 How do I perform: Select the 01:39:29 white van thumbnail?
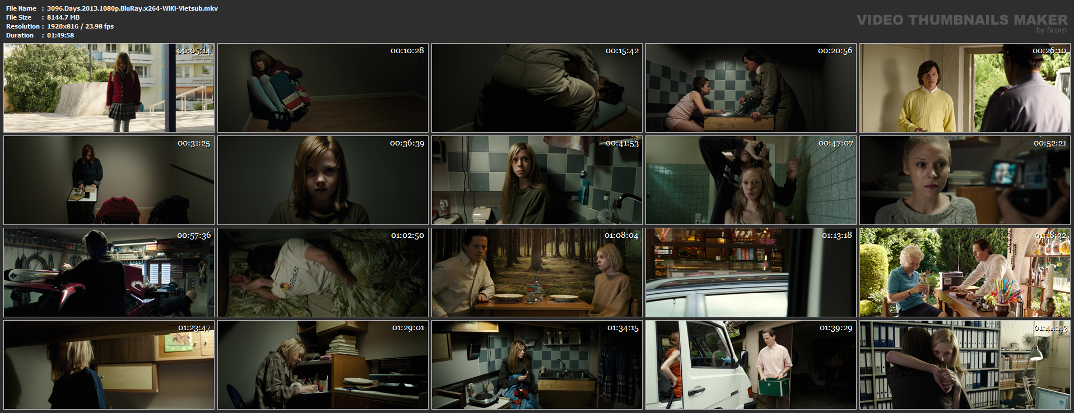click(751, 365)
